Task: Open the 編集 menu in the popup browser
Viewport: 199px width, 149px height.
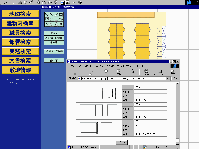Action: point(88,66)
